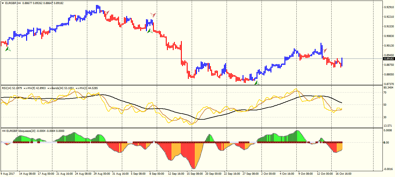The image size is (395, 177).
Task: Click the 9 Aug 2017 date label
Action: tap(7, 174)
